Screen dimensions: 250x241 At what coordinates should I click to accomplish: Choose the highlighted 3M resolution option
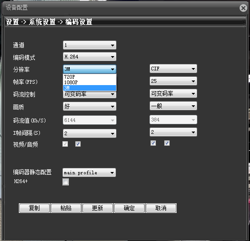(89, 88)
